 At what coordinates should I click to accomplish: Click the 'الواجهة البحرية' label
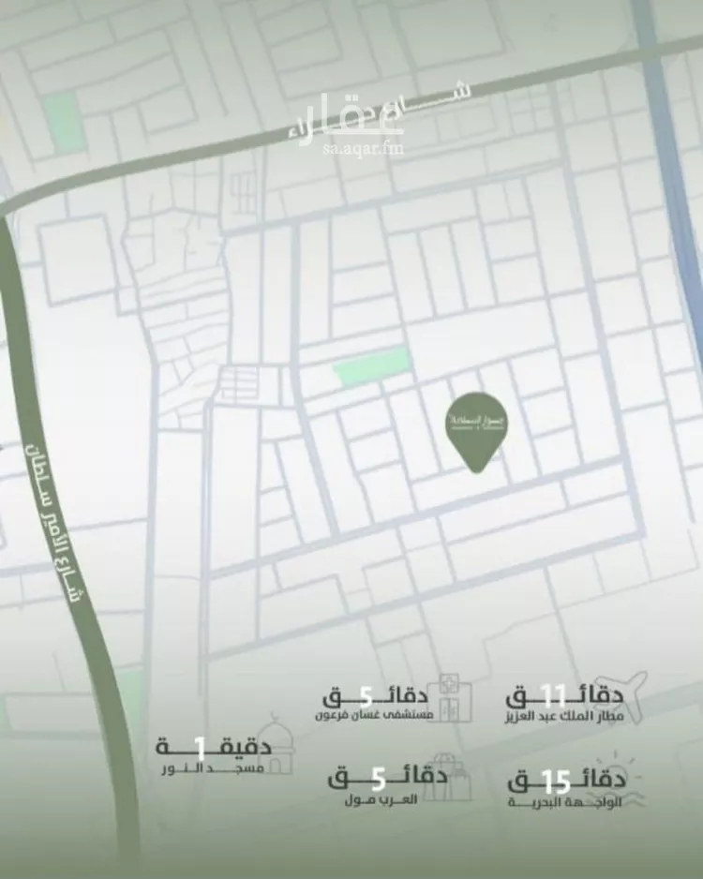[x=565, y=803]
